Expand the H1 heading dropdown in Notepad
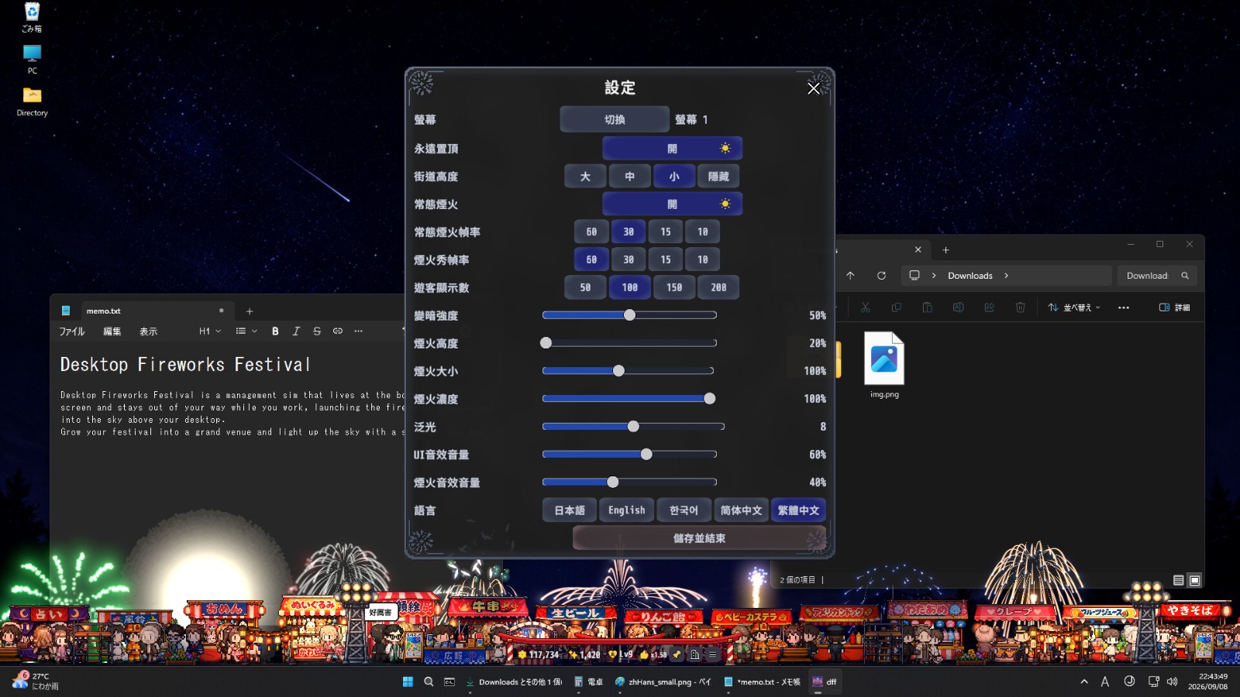Image resolution: width=1240 pixels, height=697 pixels. tap(210, 331)
